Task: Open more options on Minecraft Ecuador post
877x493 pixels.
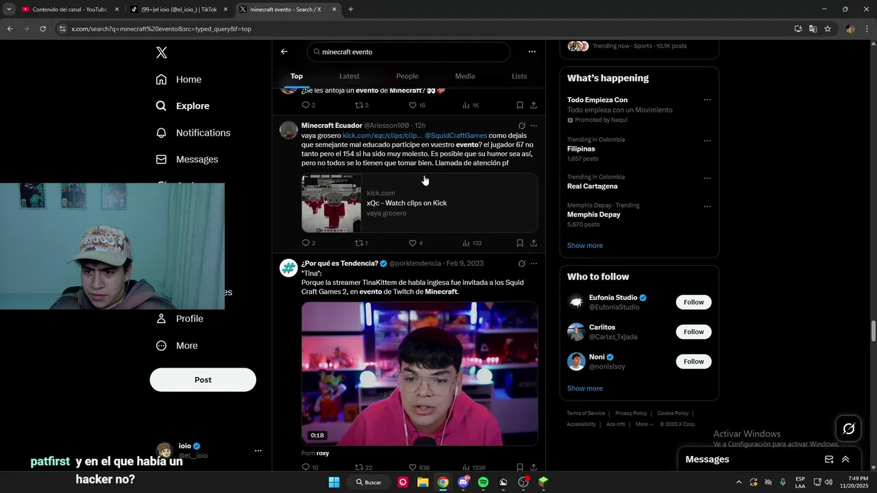Action: point(534,126)
